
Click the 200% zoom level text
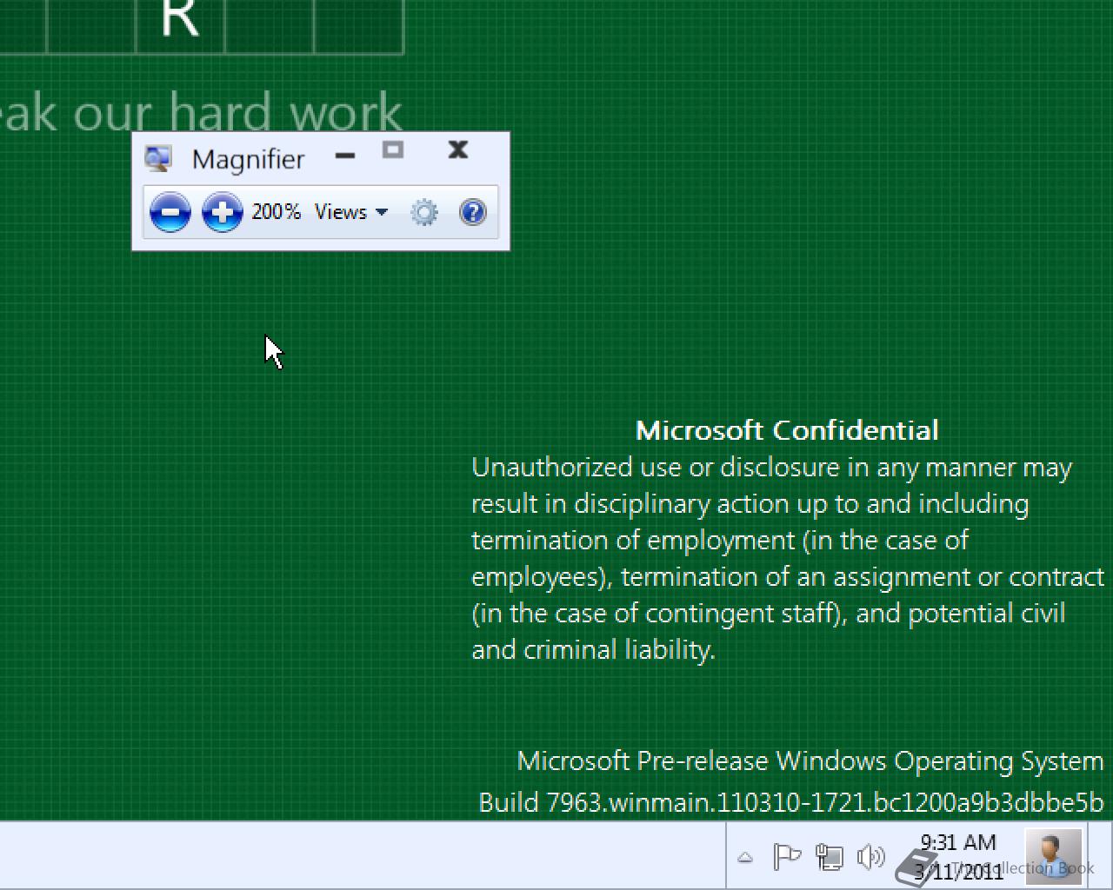[x=276, y=211]
